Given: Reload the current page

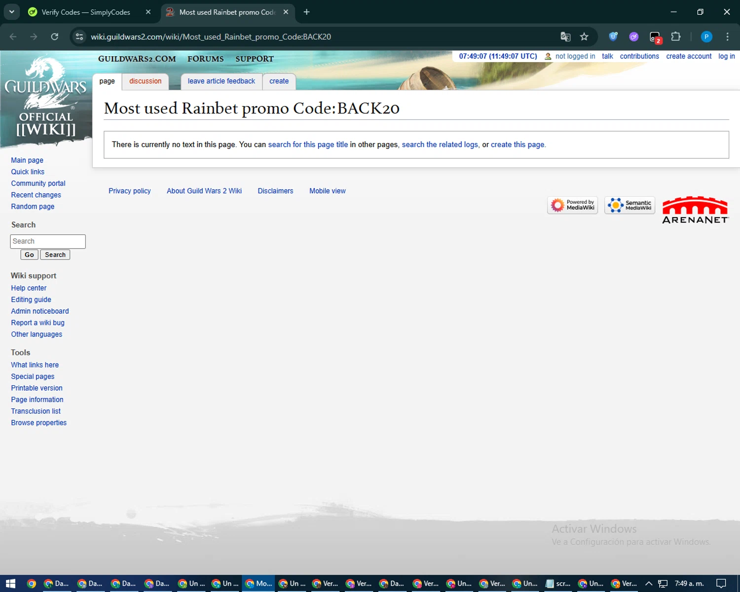Looking at the screenshot, I should (x=55, y=37).
